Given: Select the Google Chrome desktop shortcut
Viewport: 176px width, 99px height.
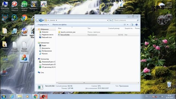Looking at the screenshot, I should (x=24, y=20).
